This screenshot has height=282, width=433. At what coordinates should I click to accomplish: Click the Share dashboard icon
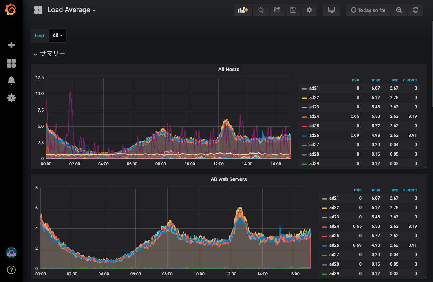277,10
